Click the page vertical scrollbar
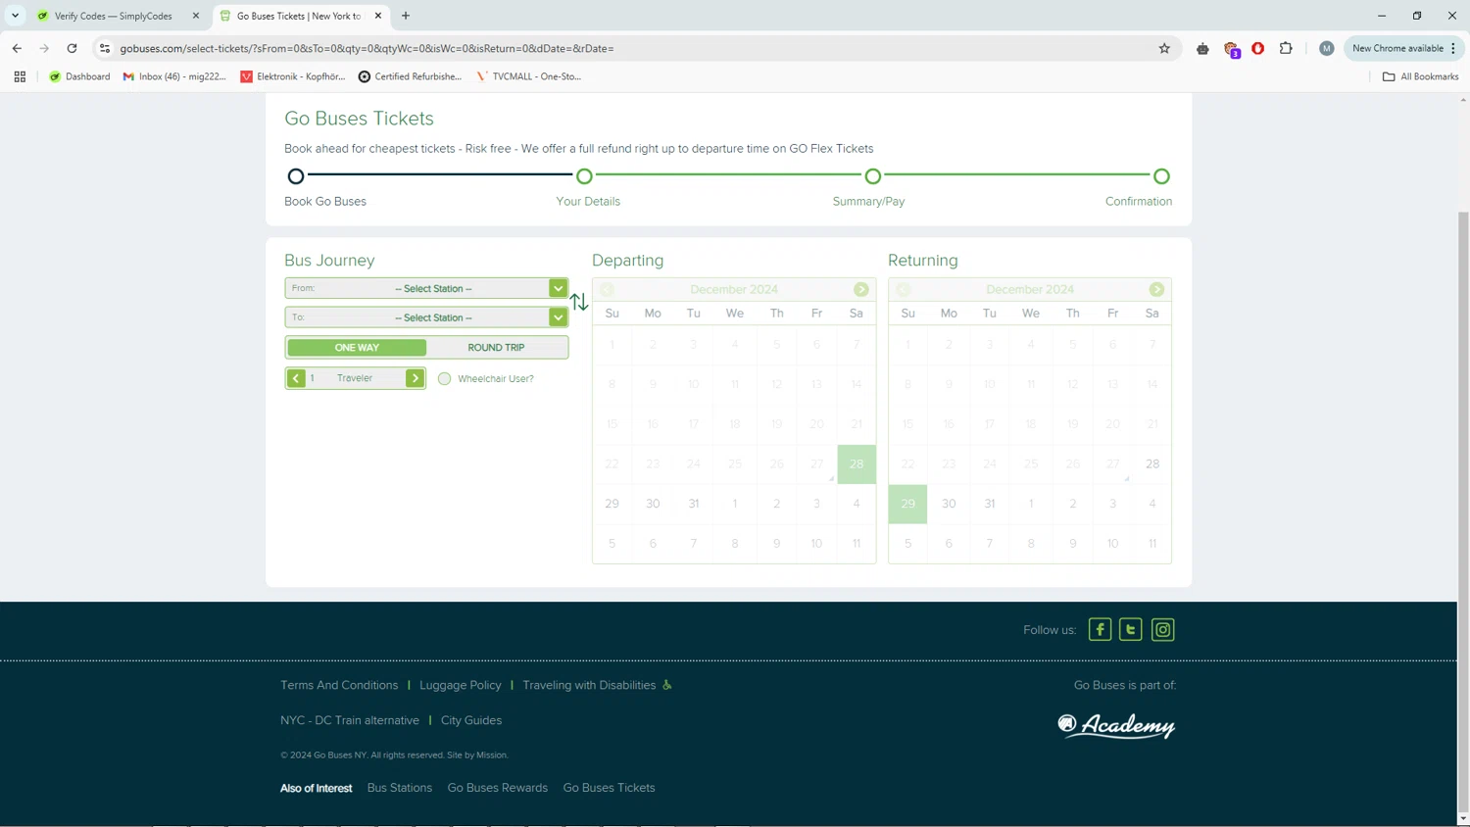 [1463, 510]
